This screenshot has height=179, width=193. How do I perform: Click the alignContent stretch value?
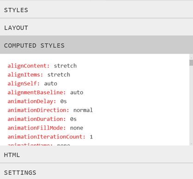click(x=65, y=66)
